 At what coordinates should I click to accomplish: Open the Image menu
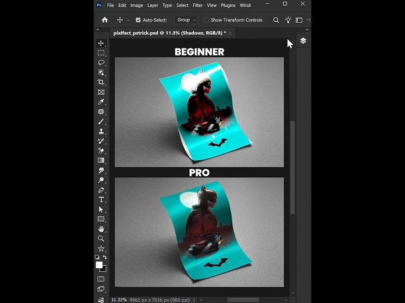[x=137, y=5]
